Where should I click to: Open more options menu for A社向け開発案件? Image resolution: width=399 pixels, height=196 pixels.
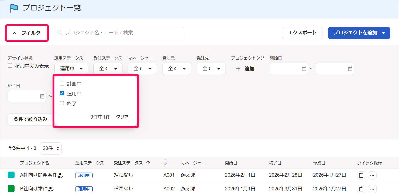pos(372,175)
